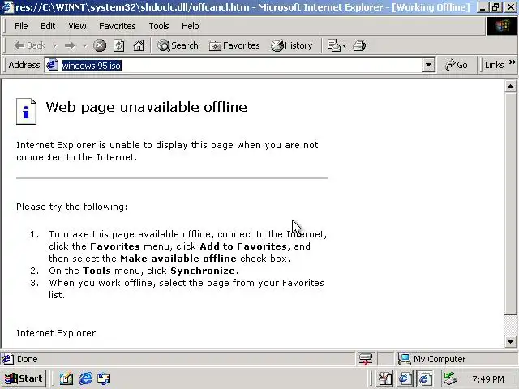Click the Internet Explorer title bar icon
Image resolution: width=519 pixels, height=389 pixels.
point(7,7)
